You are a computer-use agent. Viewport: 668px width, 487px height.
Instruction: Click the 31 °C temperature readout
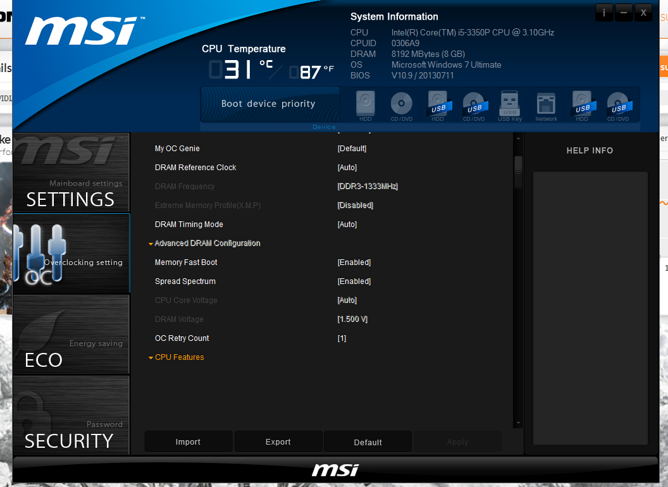tap(241, 69)
